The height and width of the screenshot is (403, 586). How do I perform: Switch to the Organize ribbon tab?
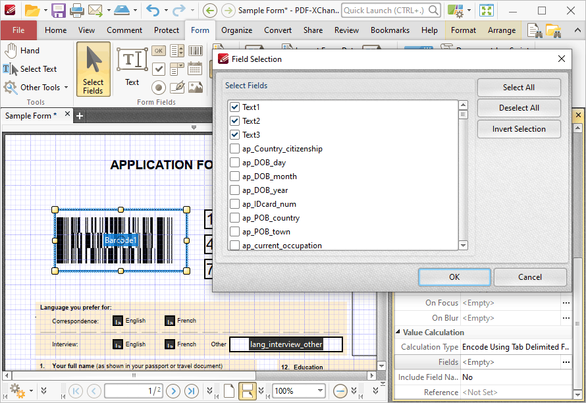236,30
